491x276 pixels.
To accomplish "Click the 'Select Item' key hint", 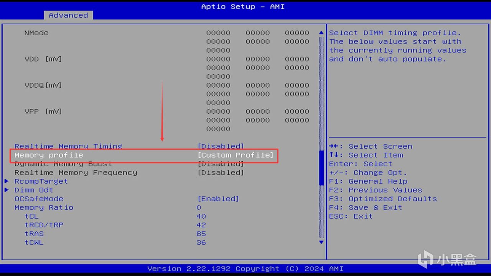I will click(366, 155).
